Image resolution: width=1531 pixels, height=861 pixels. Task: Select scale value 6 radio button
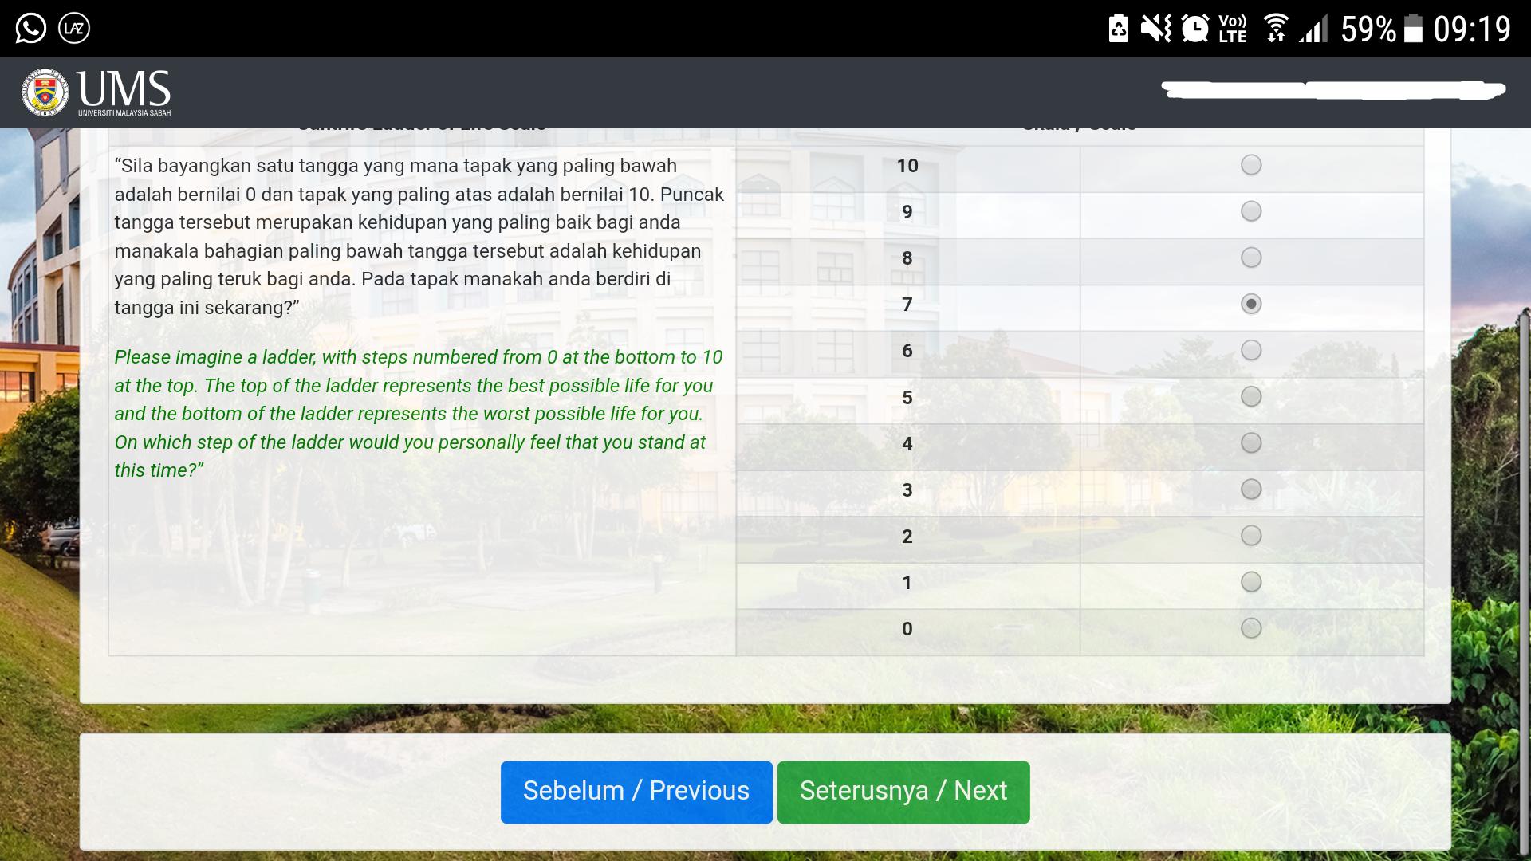1251,350
